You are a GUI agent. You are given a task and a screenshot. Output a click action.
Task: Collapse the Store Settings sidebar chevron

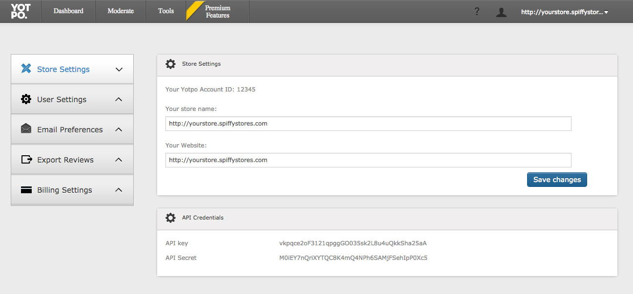119,70
